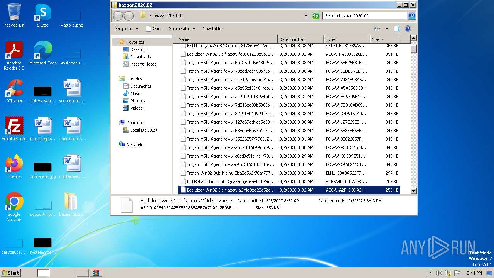Select the printereur.jpg desktop file
This screenshot has width=494, height=278.
click(x=43, y=170)
